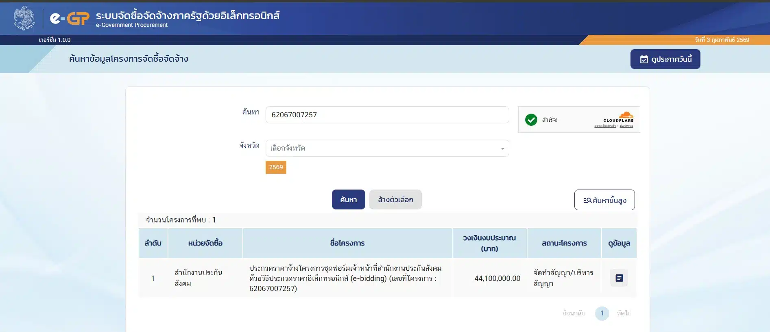Click the project name text in result row

[x=346, y=278]
